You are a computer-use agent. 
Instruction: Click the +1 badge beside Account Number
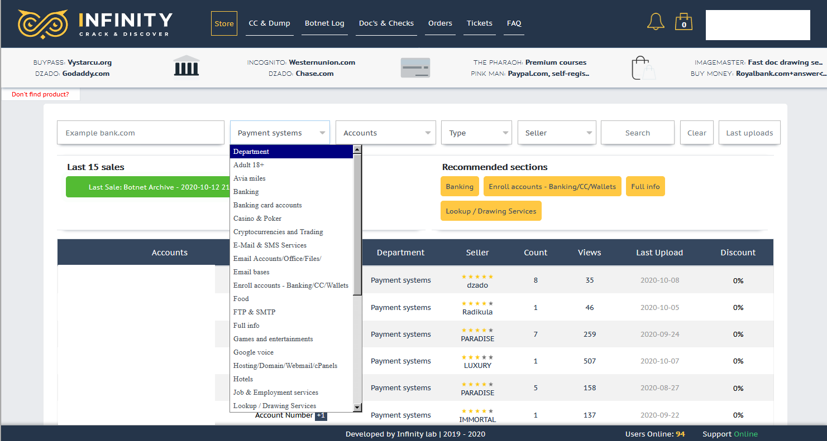(321, 415)
